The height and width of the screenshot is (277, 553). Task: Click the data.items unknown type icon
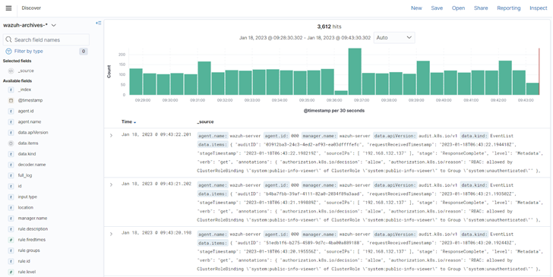click(x=11, y=143)
